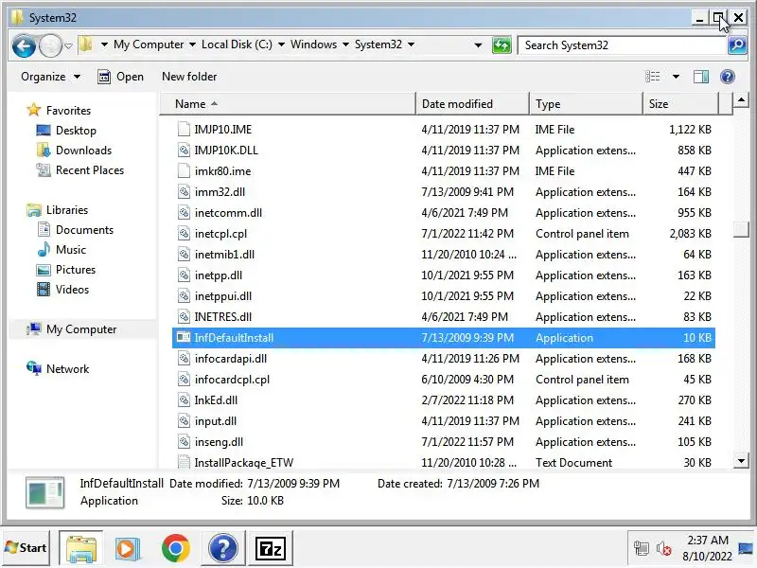This screenshot has height=568, width=757.
Task: Open Recent Places in the sidebar
Action: [80, 170]
